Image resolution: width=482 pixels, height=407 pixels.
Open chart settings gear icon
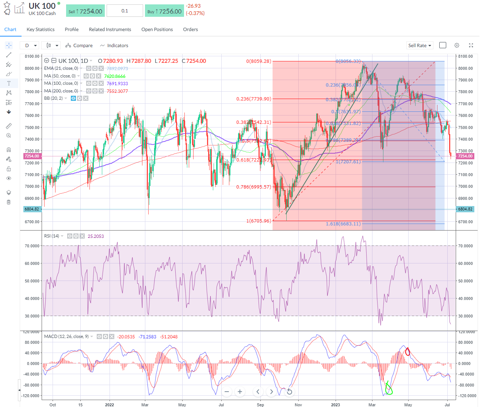(x=457, y=45)
